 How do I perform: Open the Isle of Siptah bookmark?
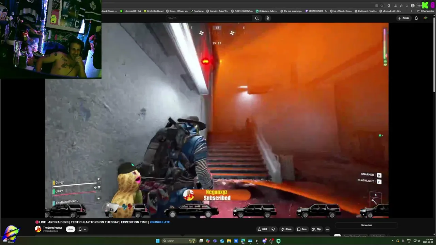point(341,11)
